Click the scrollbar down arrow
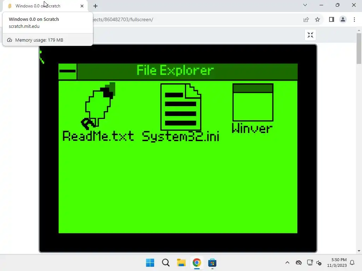Viewport: 362px width, 271px height. click(359, 251)
